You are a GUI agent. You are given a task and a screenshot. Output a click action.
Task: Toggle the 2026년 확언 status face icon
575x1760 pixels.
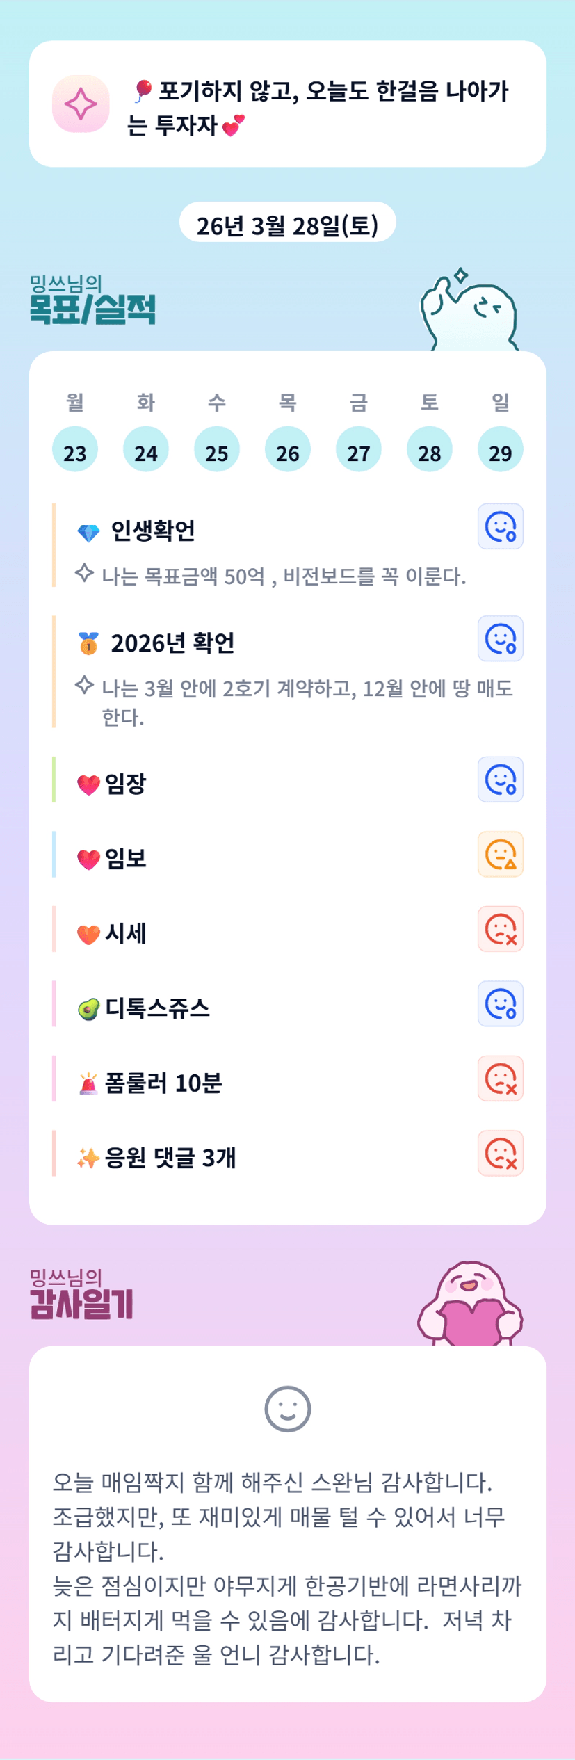500,638
